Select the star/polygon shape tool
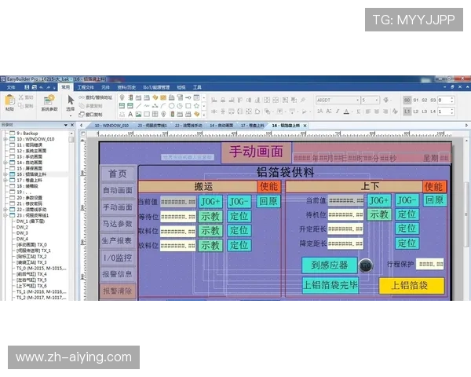 point(196,106)
